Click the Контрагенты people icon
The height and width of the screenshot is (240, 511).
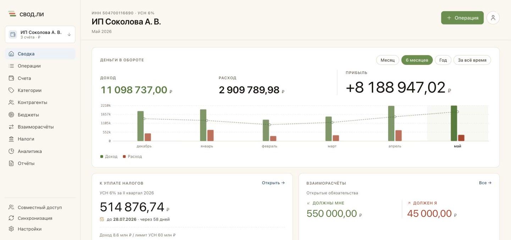coord(11,102)
